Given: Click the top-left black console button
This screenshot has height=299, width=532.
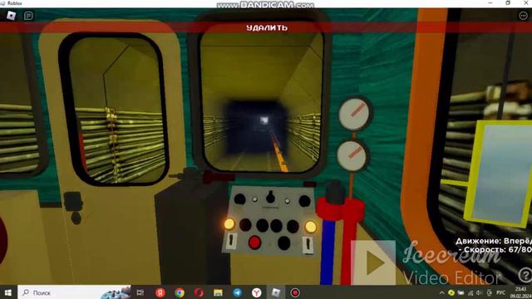Looking at the screenshot, I should click(240, 199).
